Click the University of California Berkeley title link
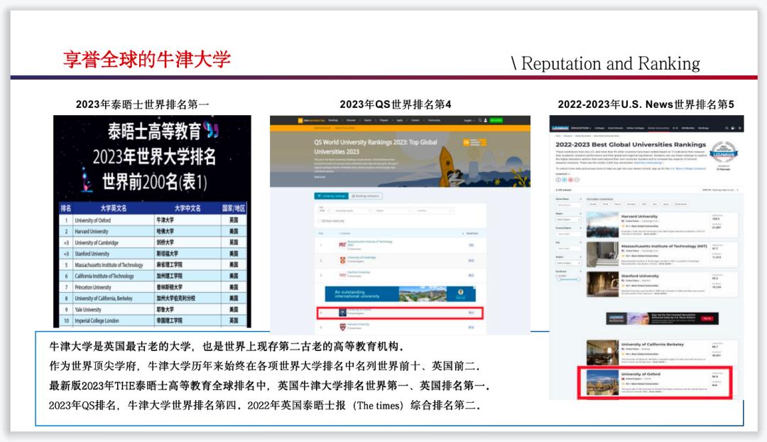767x442 pixels. [x=653, y=345]
